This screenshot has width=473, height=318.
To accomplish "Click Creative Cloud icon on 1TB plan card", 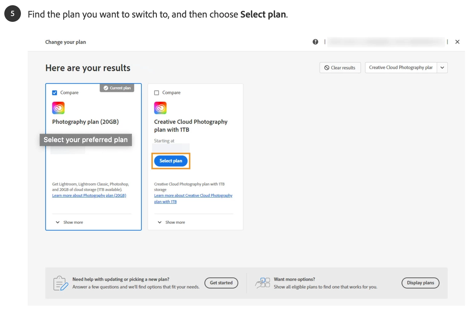I will coord(160,108).
